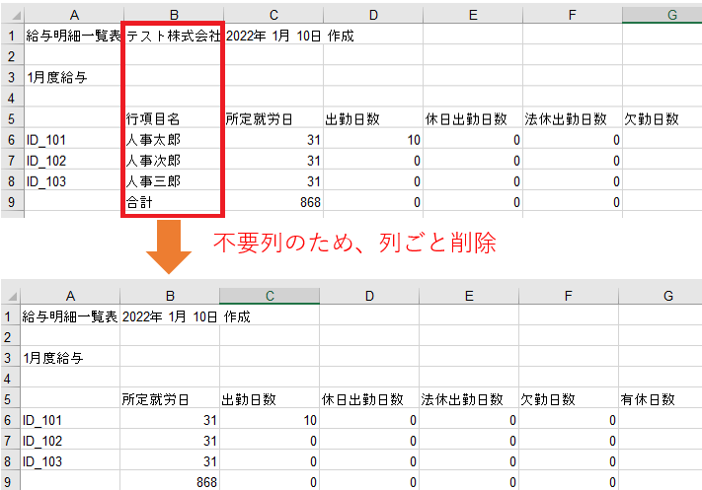Image resolution: width=702 pixels, height=490 pixels.
Task: Click the 2022年 date cell in column B
Action: [170, 316]
